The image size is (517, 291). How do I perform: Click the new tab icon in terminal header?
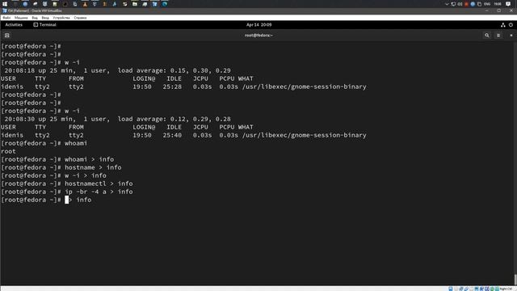7,36
